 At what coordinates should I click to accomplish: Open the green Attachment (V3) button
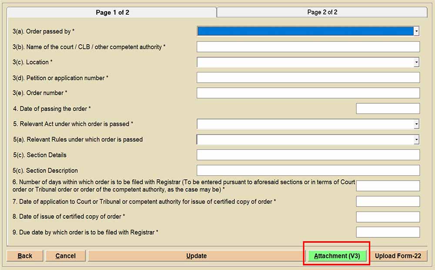pyautogui.click(x=337, y=256)
